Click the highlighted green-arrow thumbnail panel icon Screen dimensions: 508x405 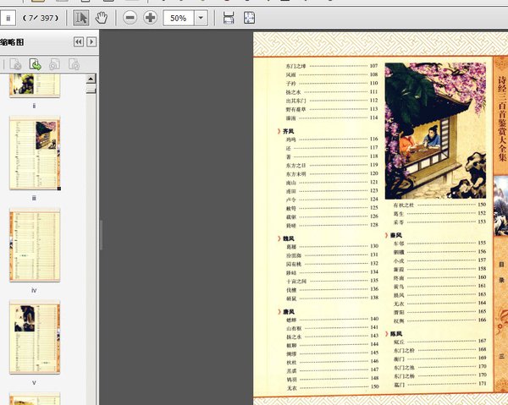pos(36,63)
